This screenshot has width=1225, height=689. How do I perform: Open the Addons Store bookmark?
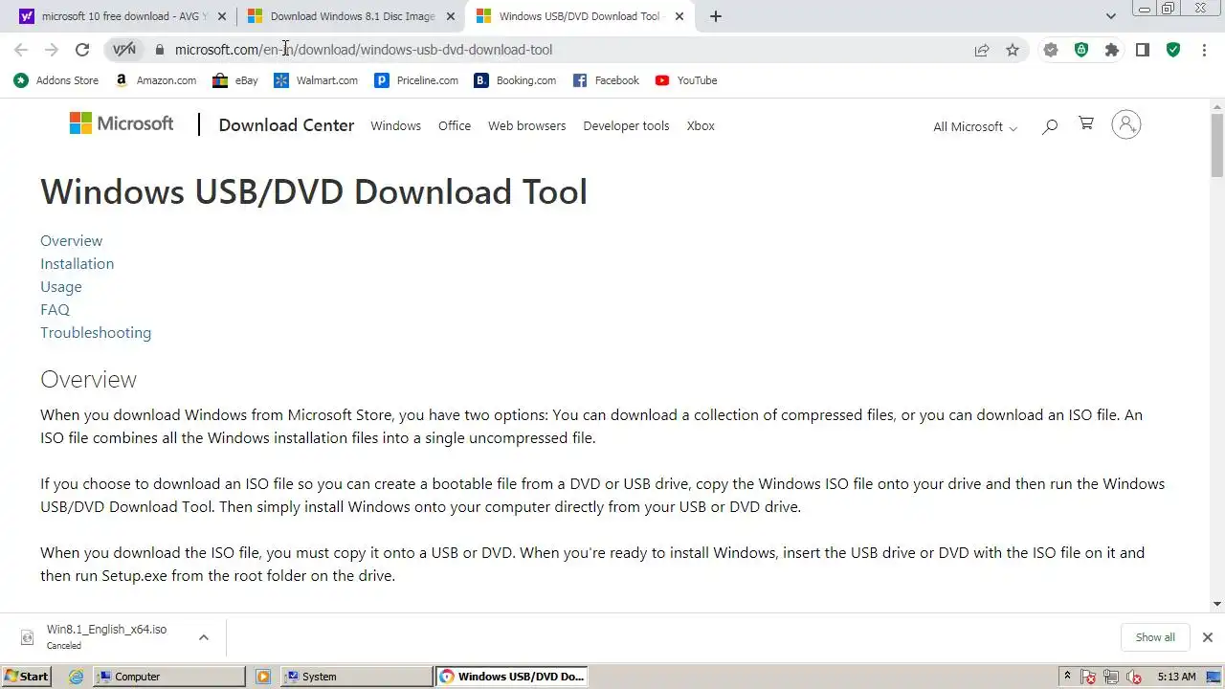(56, 80)
